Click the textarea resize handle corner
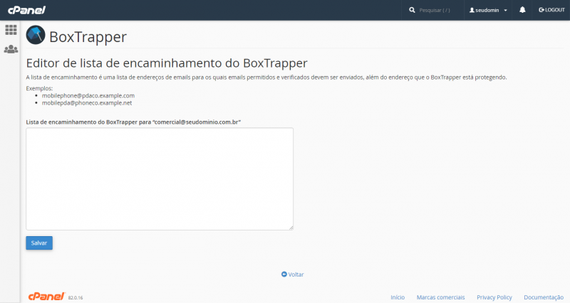Screen dimensions: 570x303 click(291, 228)
